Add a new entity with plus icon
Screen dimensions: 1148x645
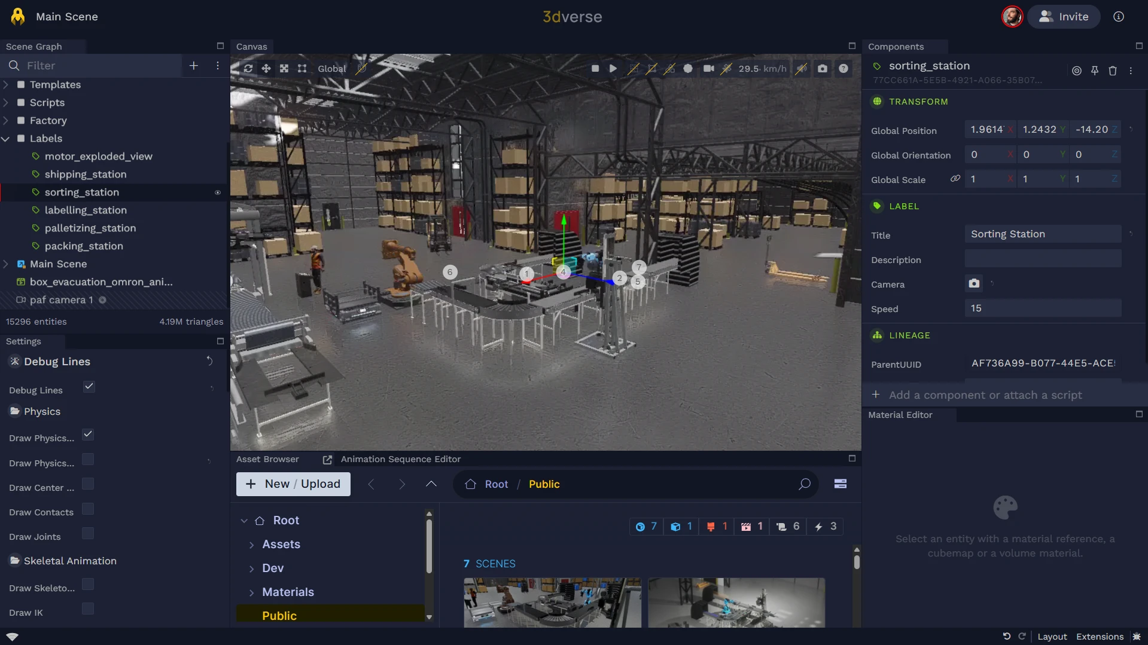click(x=193, y=66)
